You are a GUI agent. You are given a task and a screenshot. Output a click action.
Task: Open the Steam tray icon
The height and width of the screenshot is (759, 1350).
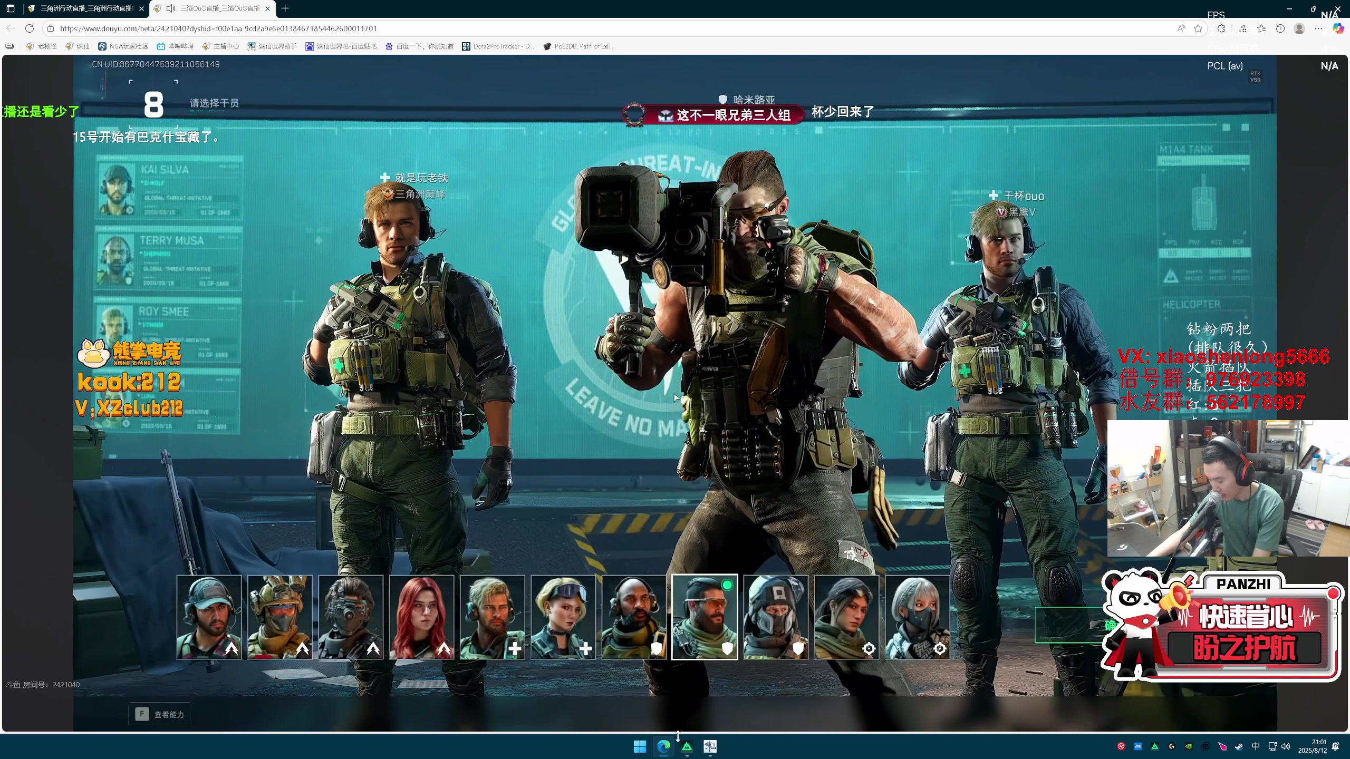[1239, 746]
